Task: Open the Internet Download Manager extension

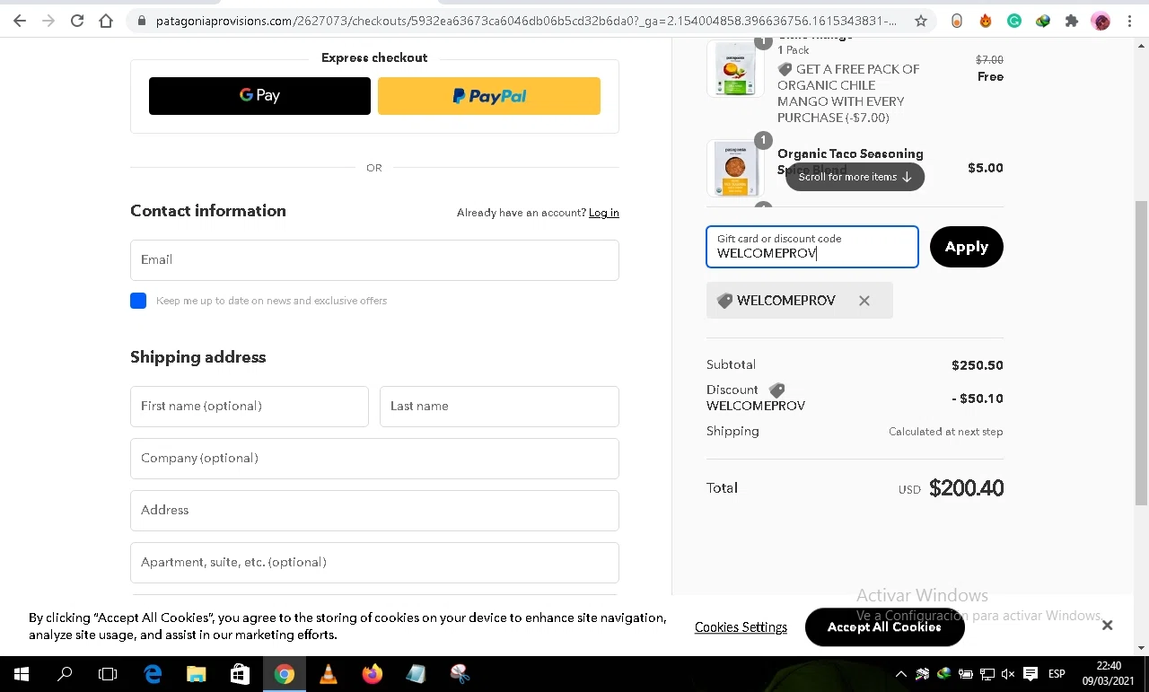Action: tap(1043, 21)
